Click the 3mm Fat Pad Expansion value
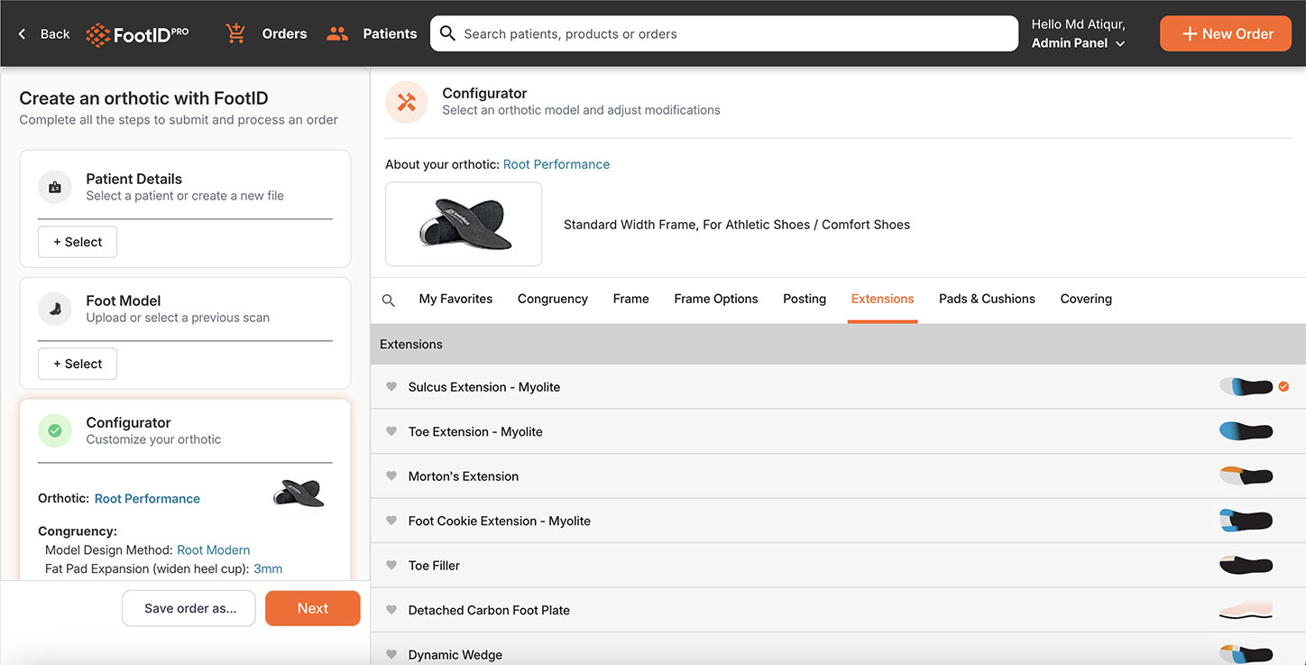Screen dimensions: 1306x665 coord(268,568)
